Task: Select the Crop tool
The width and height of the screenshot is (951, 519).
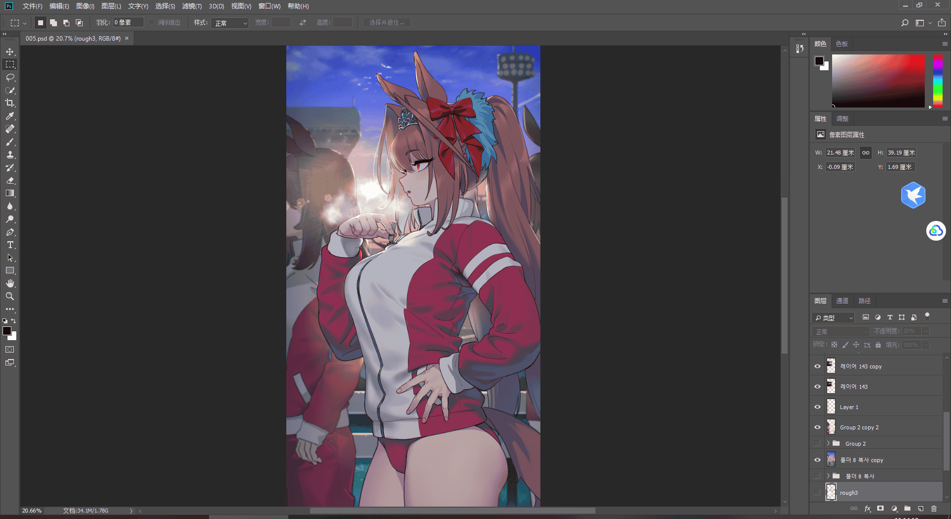Action: tap(10, 103)
